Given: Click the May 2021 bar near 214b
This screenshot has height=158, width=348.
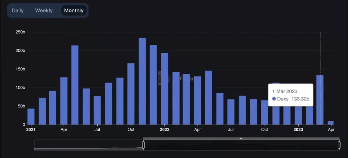Looking at the screenshot, I should pyautogui.click(x=75, y=85).
